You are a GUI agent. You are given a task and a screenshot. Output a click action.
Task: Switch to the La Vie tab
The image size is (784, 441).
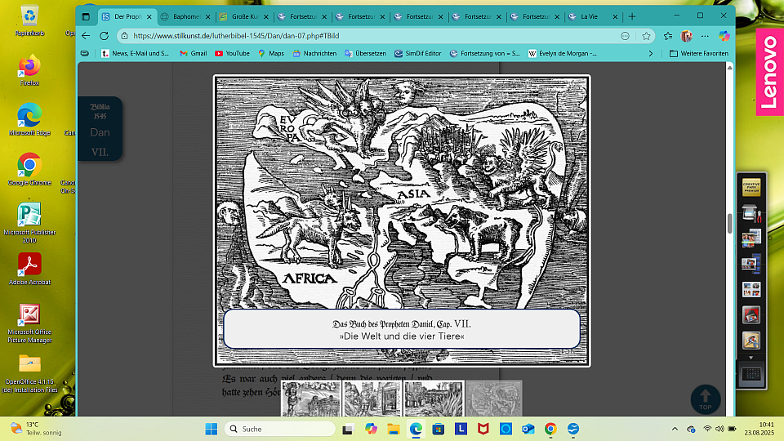[594, 16]
